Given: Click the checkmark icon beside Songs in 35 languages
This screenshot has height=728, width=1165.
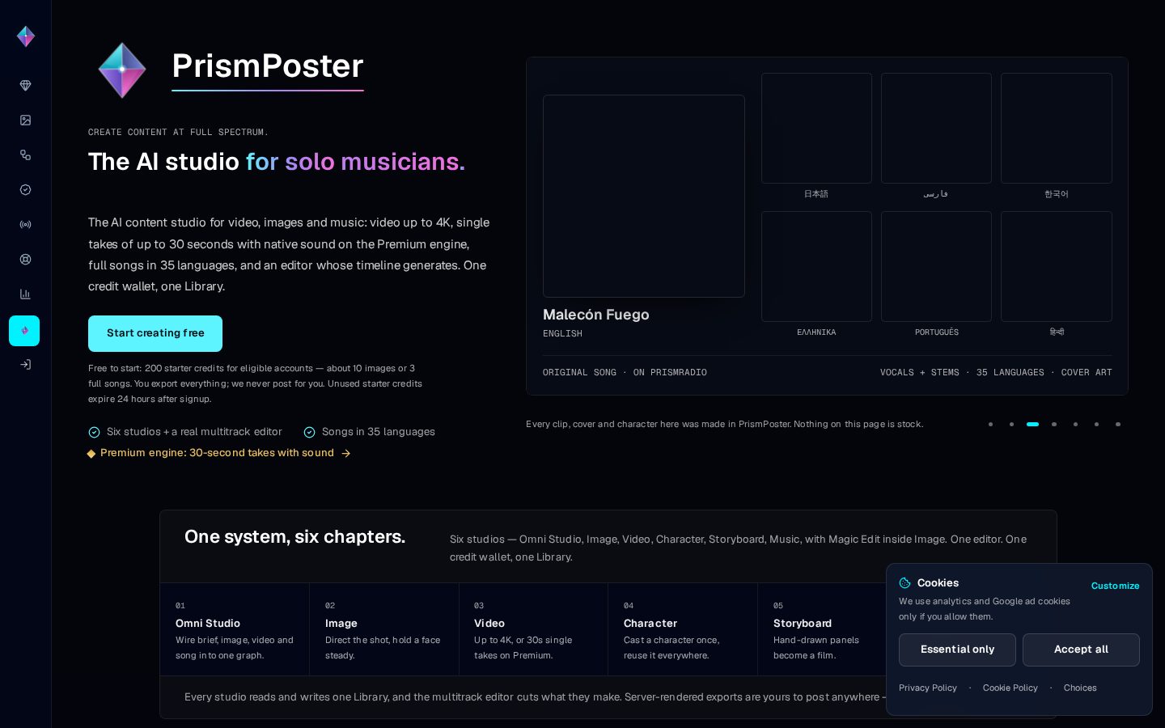Looking at the screenshot, I should [309, 433].
